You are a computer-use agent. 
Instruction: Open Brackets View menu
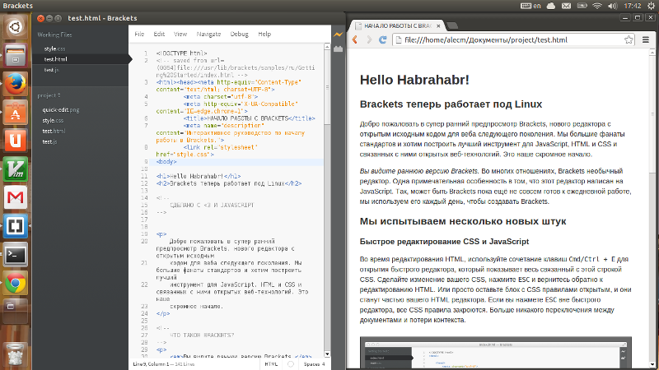coord(180,34)
